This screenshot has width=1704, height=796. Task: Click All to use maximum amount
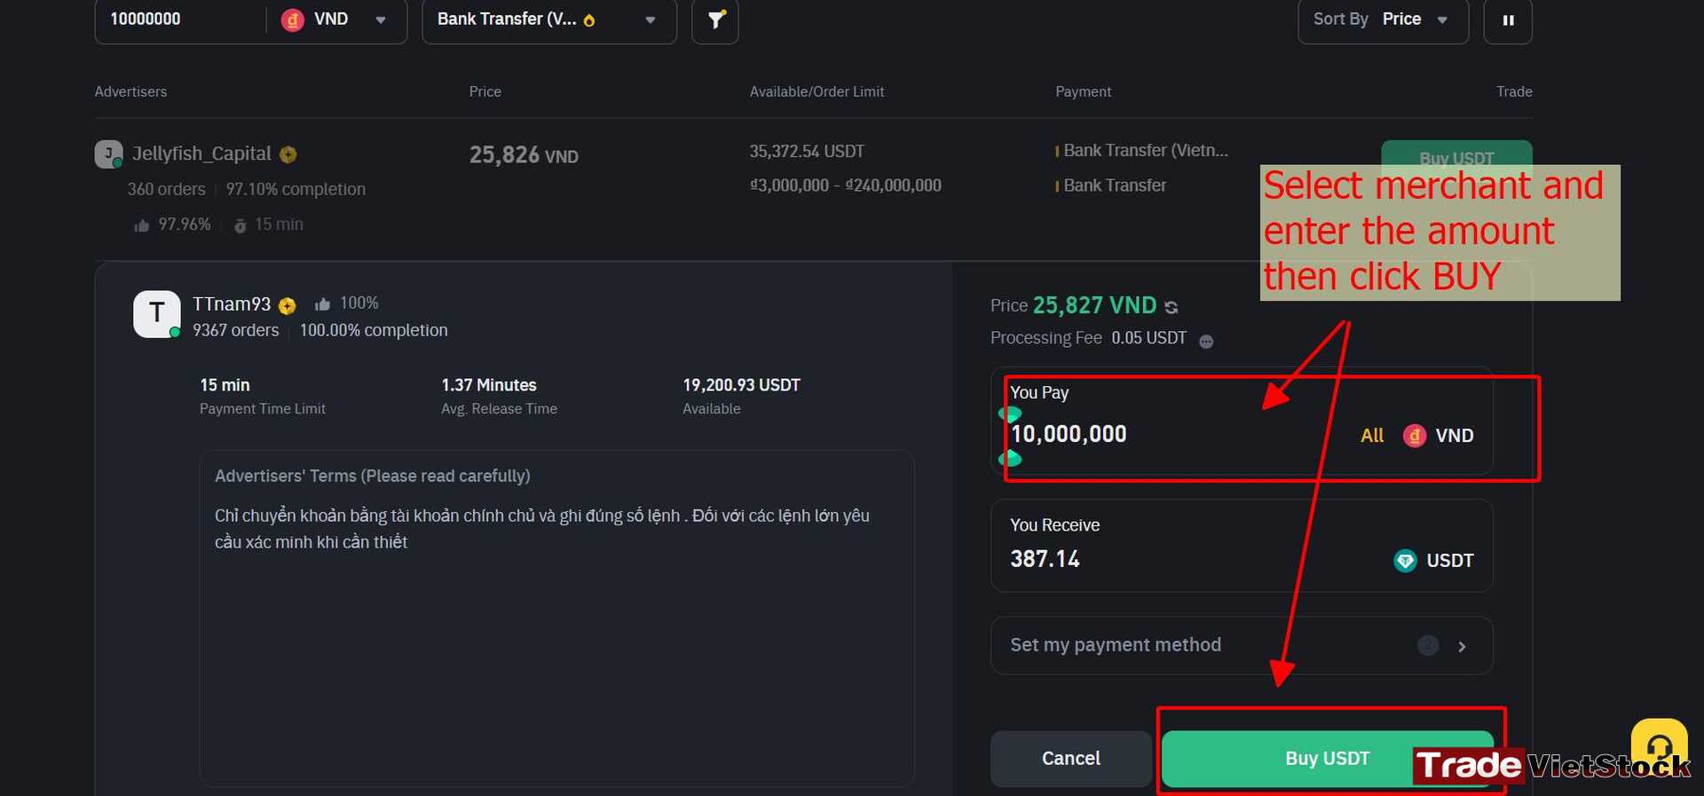[x=1372, y=436]
